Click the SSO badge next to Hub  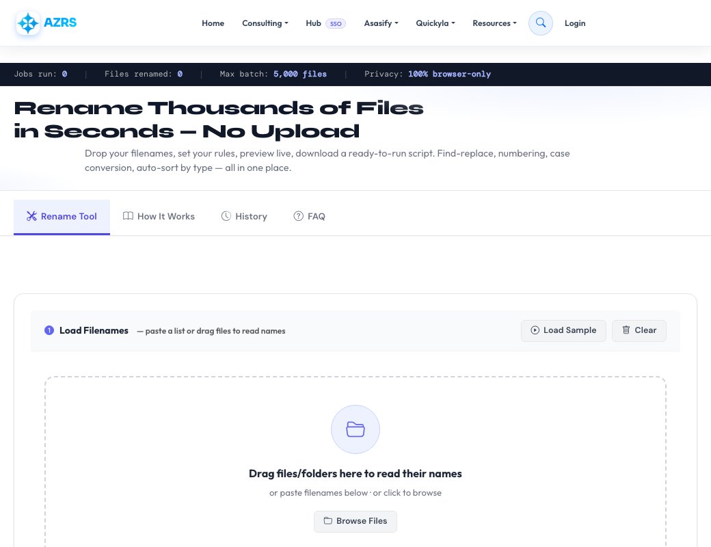336,23
